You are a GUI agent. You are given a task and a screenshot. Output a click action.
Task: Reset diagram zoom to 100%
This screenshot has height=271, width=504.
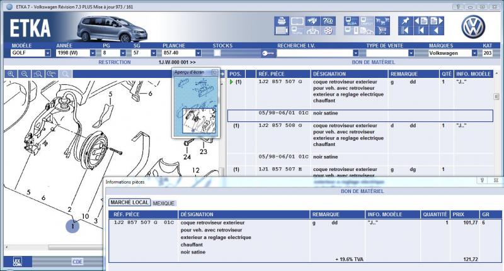(x=52, y=74)
